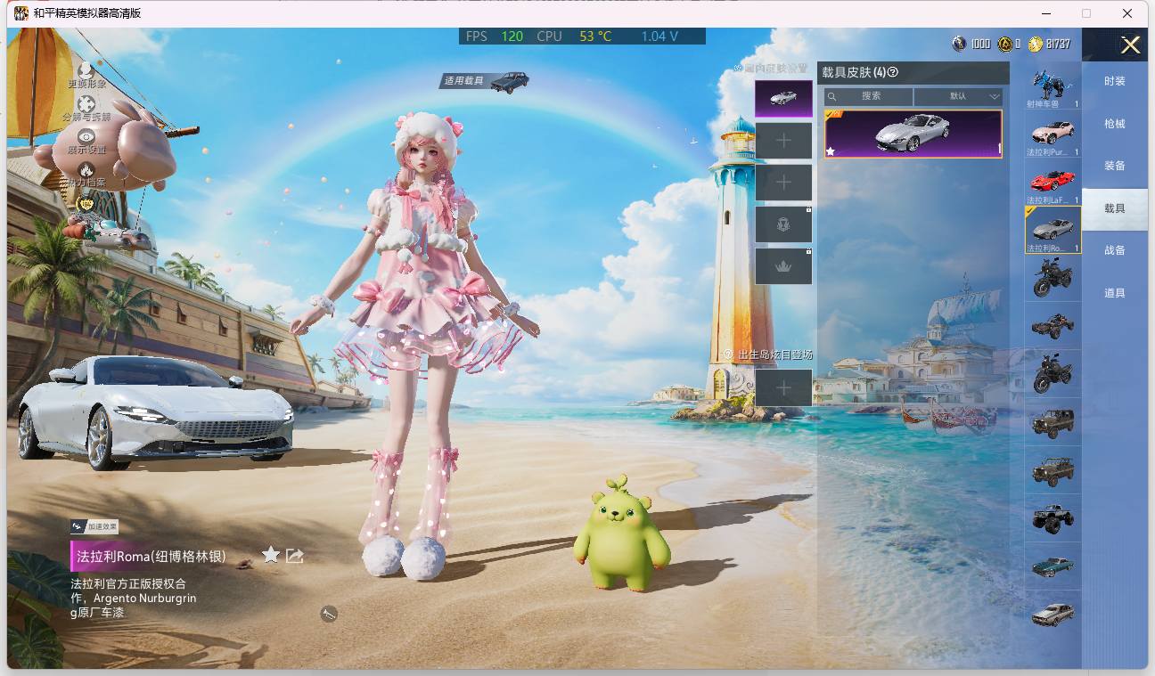Click the 搜索 search field
Image resolution: width=1155 pixels, height=676 pixels.
pyautogui.click(x=869, y=96)
